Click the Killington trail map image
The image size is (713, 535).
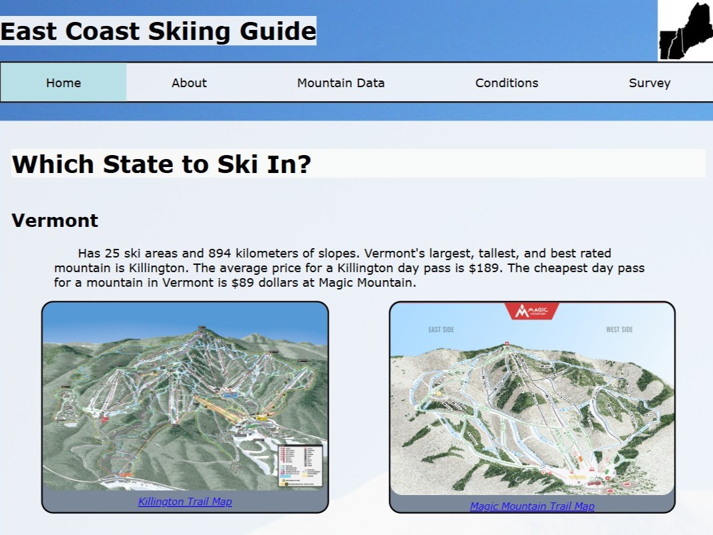point(185,396)
